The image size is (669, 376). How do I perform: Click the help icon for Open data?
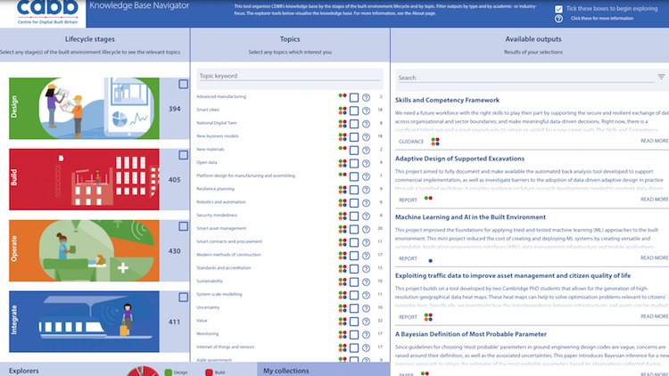pos(366,163)
